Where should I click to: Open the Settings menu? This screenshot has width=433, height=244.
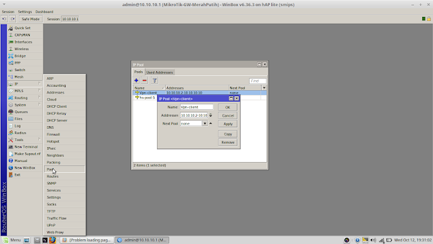coord(25,12)
